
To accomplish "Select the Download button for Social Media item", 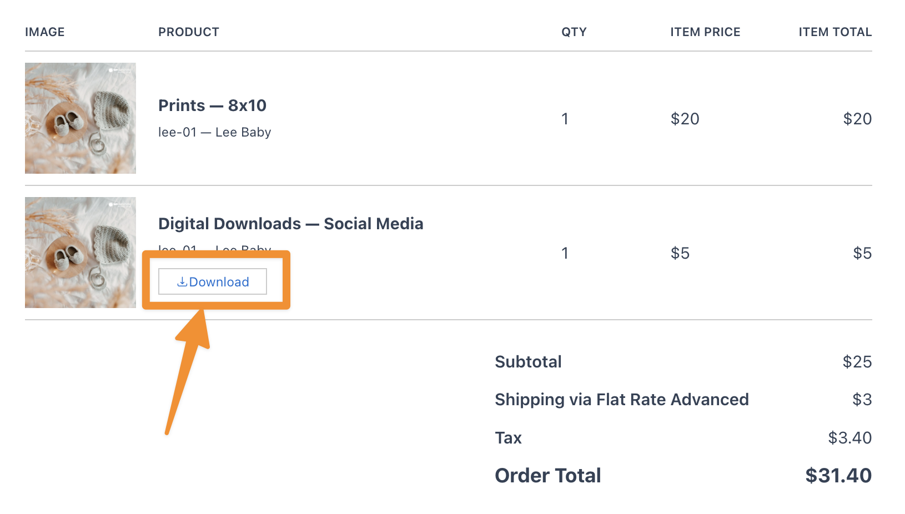I will [x=212, y=281].
